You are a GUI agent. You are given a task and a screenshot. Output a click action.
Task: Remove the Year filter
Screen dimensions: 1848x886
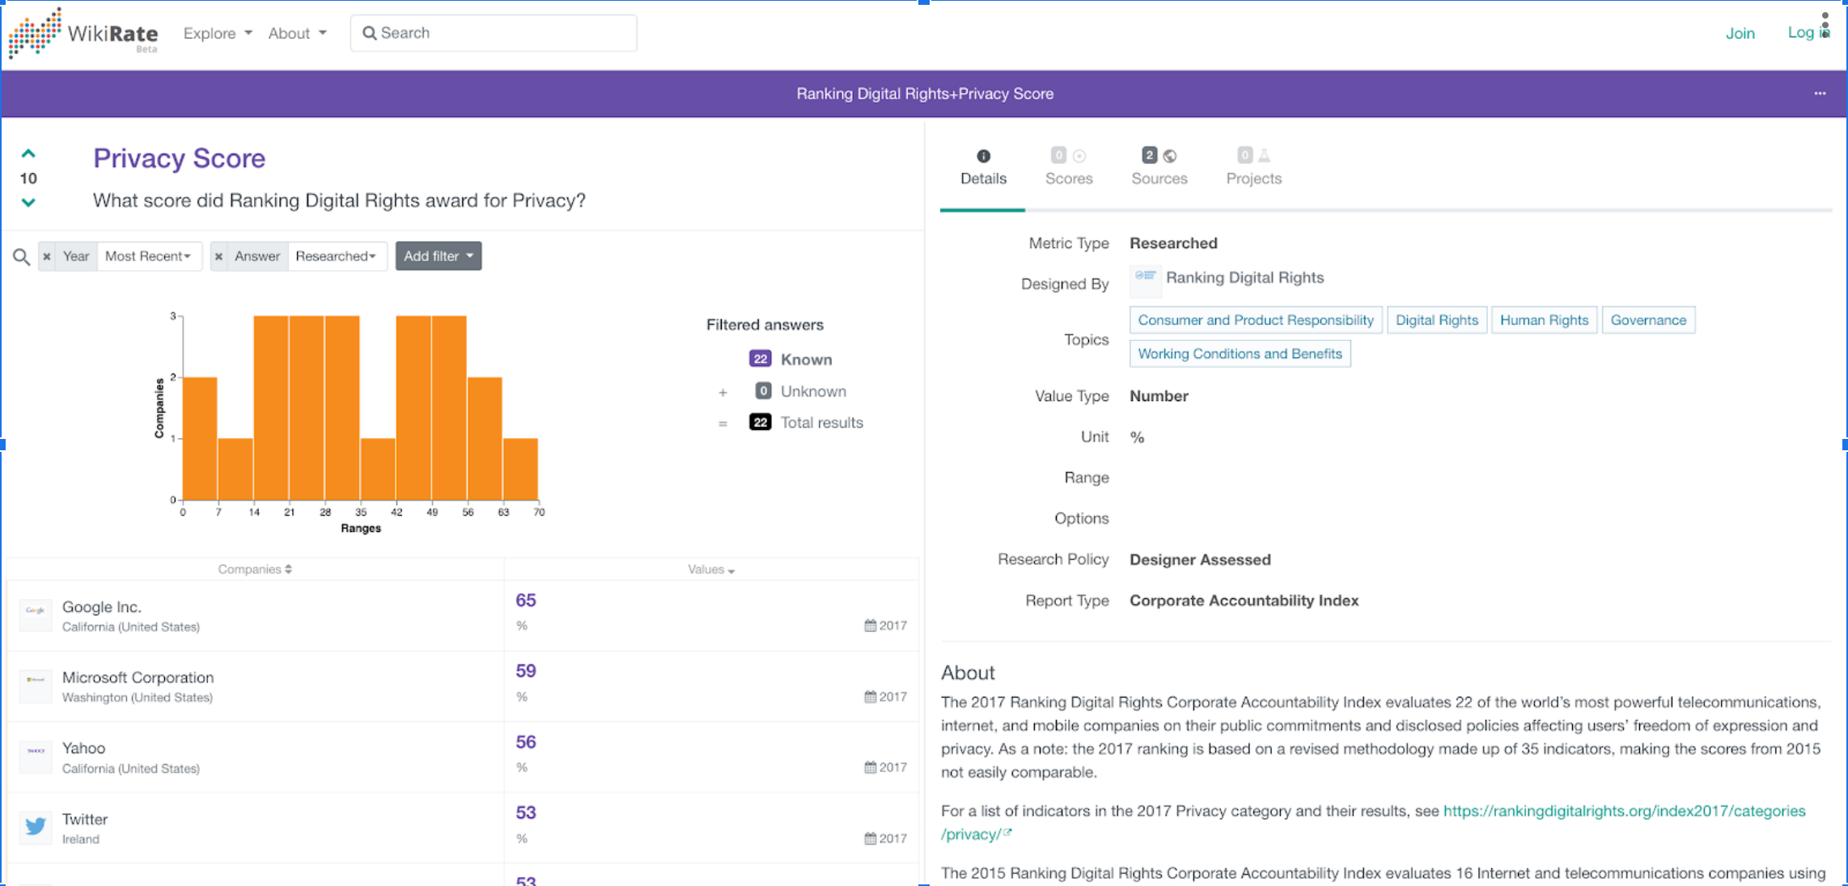47,256
